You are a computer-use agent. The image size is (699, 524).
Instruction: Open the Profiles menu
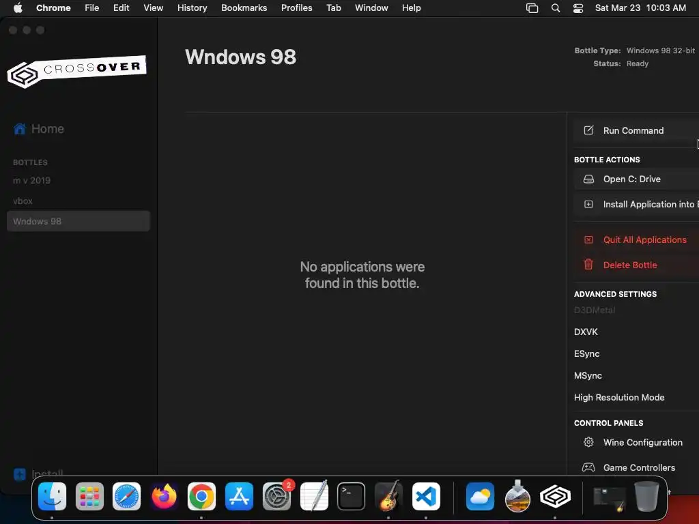click(296, 8)
